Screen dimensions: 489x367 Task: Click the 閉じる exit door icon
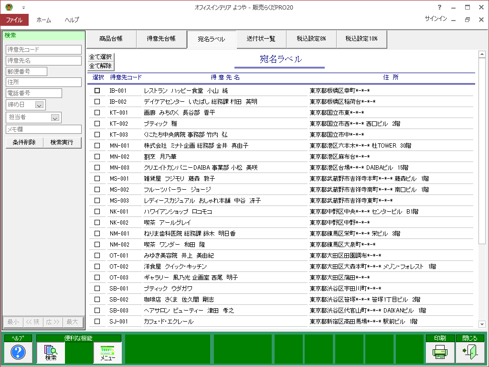[x=470, y=352]
